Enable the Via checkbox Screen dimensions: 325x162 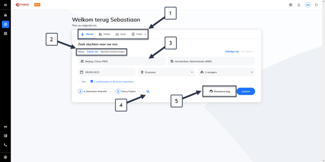[x=79, y=82]
